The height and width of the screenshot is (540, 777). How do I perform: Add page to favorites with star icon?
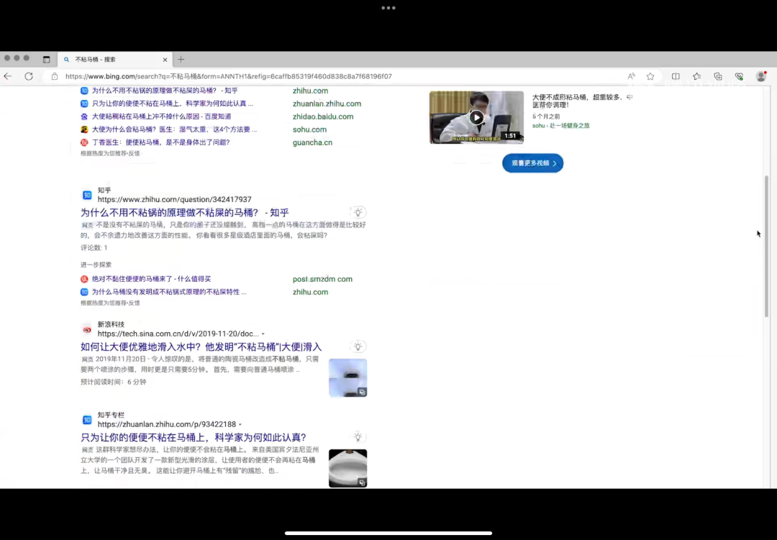(x=650, y=76)
